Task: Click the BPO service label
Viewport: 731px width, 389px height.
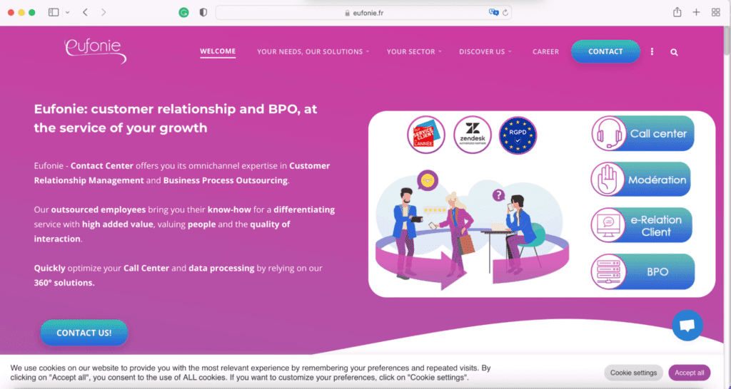Action: (657, 271)
